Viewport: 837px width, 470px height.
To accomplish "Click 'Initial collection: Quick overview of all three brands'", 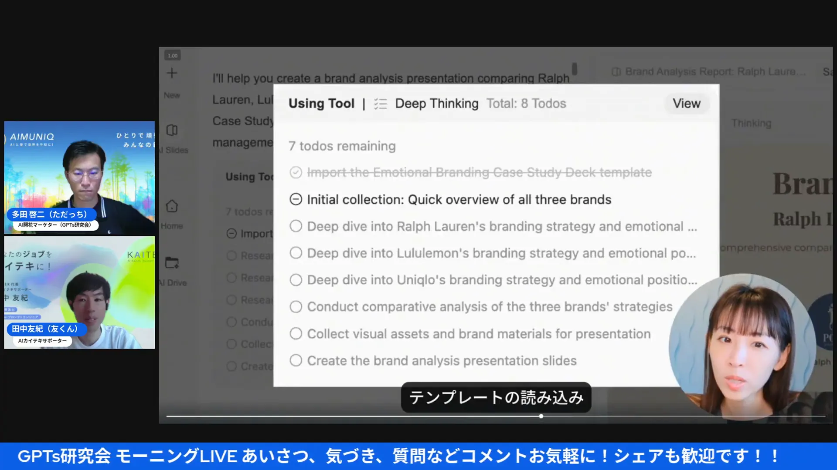I will click(x=459, y=199).
